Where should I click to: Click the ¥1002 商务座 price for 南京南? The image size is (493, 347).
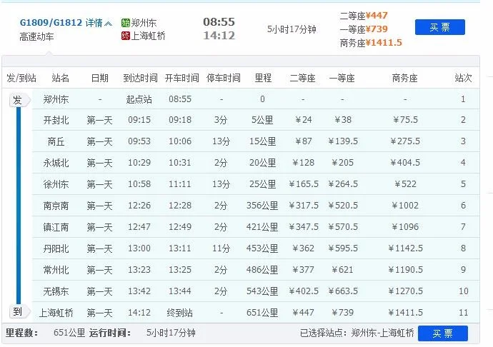coord(405,206)
